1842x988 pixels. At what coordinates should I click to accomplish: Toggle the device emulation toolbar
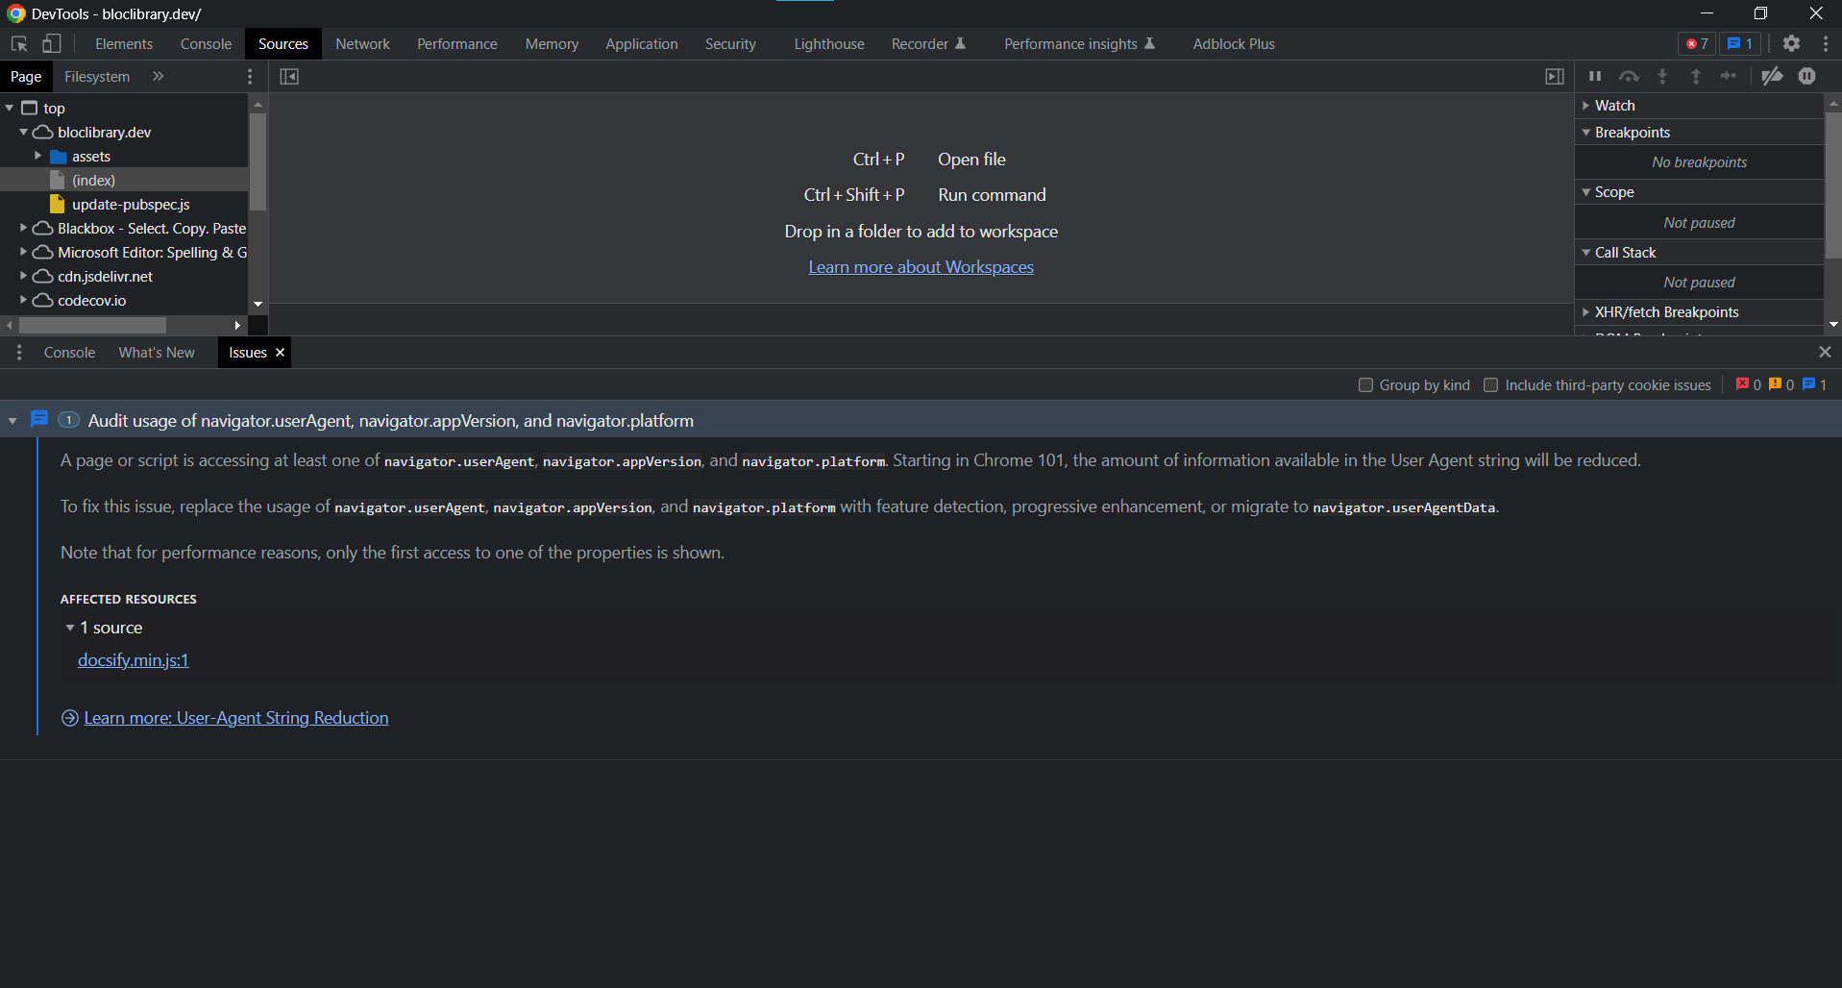[x=52, y=43]
